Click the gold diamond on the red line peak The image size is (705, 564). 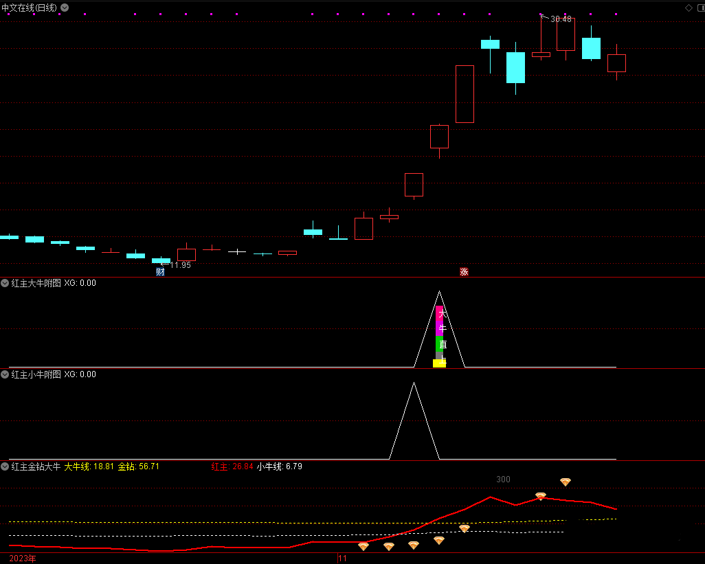(x=541, y=496)
